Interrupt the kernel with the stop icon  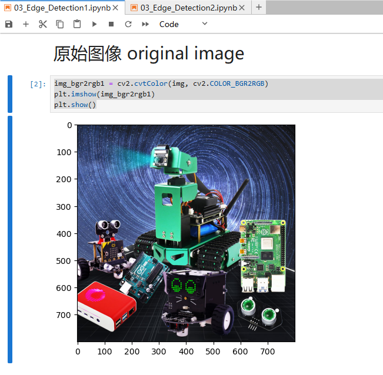111,24
